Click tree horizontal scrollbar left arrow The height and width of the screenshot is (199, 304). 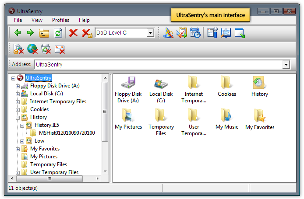(12, 178)
